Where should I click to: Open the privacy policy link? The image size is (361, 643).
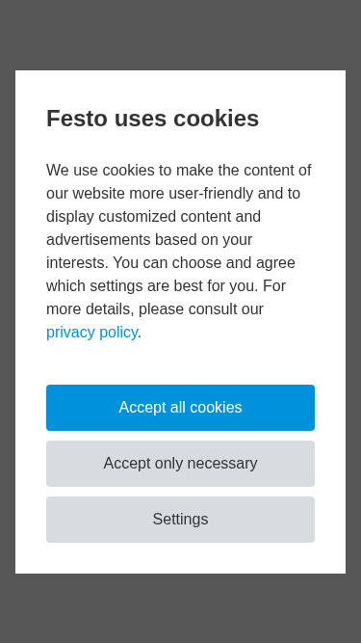[x=91, y=333]
